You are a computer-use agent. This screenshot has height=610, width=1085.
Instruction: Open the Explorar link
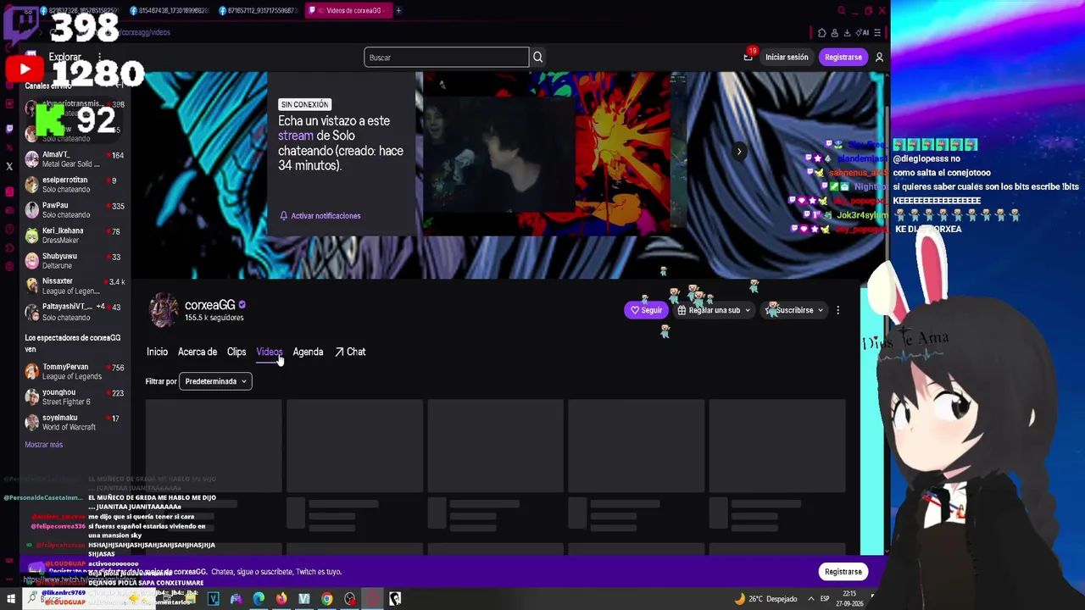(64, 57)
